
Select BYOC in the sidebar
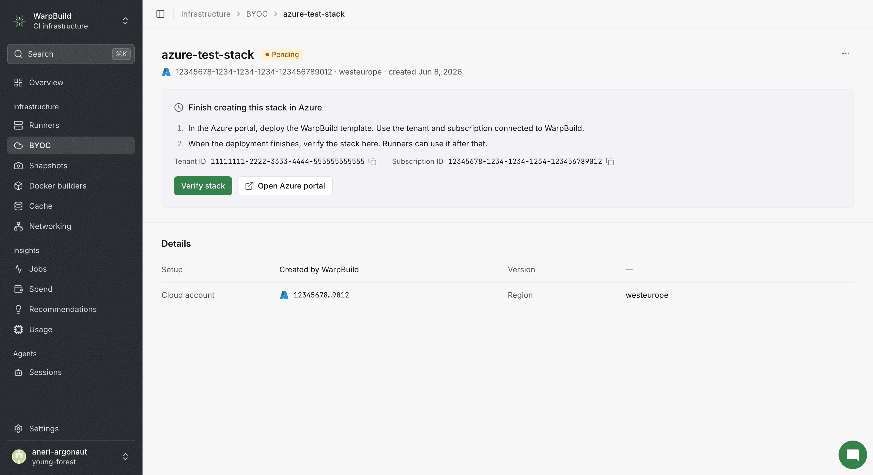71,145
